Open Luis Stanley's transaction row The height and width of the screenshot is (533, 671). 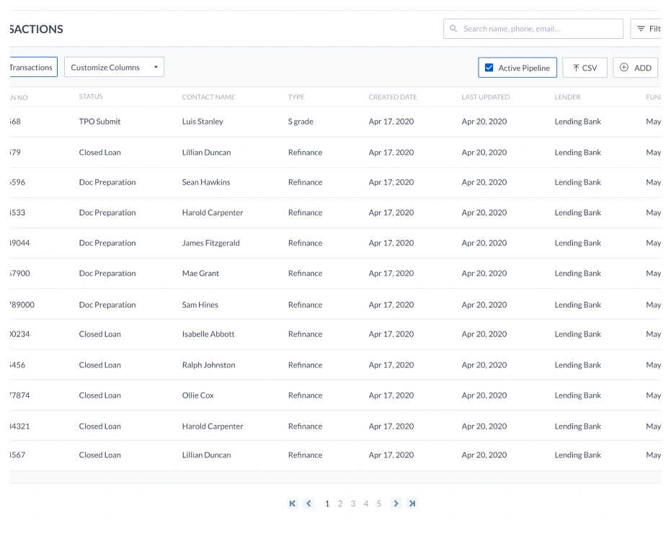click(203, 122)
